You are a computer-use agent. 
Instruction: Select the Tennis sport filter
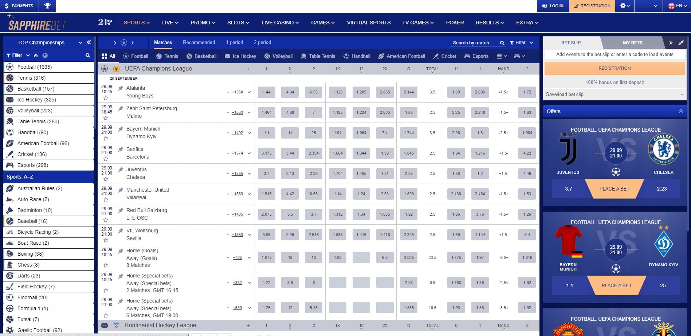pyautogui.click(x=167, y=56)
